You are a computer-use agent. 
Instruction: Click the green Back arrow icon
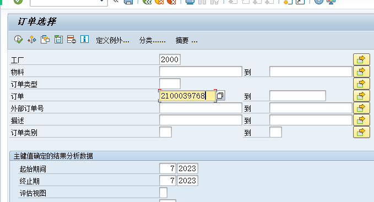147,2
